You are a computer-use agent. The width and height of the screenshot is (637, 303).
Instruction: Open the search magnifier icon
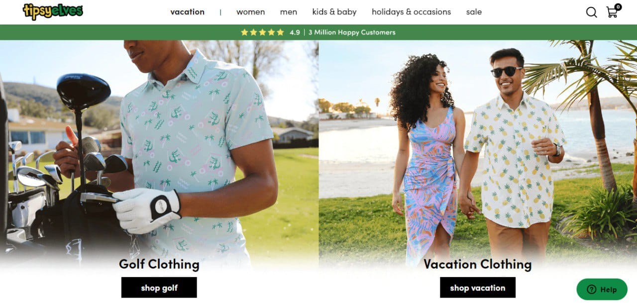591,12
